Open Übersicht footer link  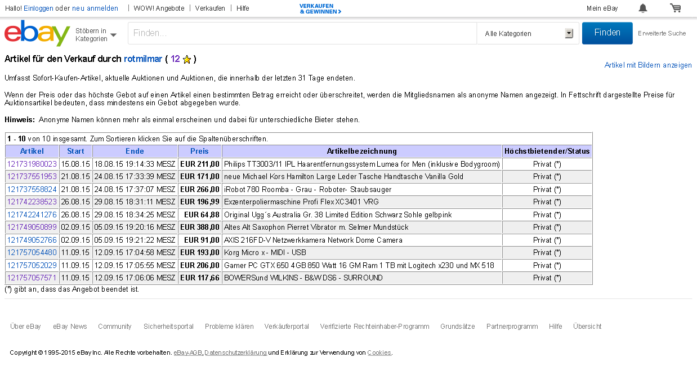[x=587, y=327]
